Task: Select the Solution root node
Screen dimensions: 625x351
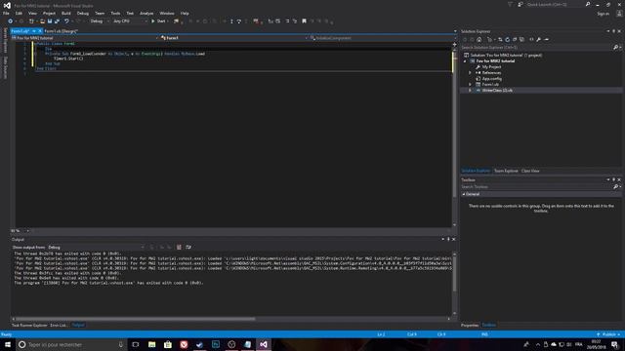Action: tap(506, 56)
